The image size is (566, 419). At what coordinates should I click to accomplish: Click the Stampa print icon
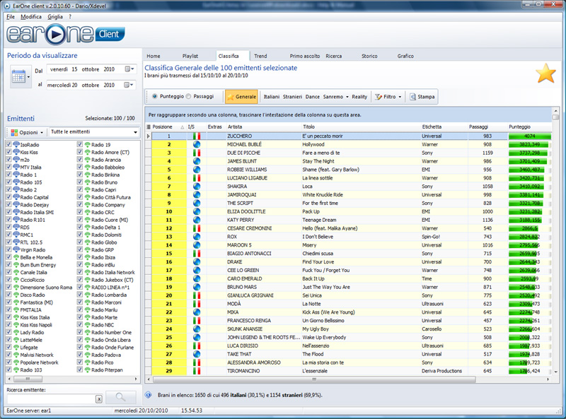point(413,97)
